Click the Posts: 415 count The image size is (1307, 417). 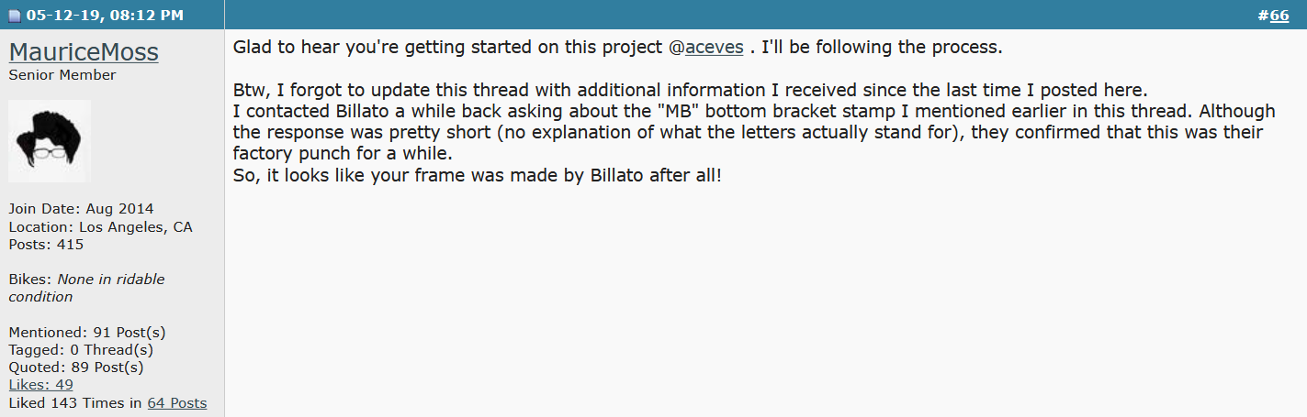coord(46,245)
